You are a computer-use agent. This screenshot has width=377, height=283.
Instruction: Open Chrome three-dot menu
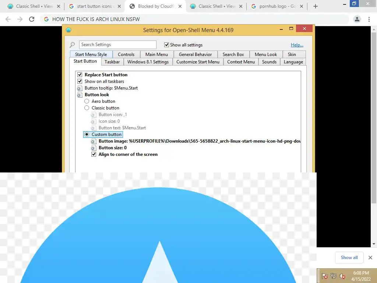click(x=369, y=19)
